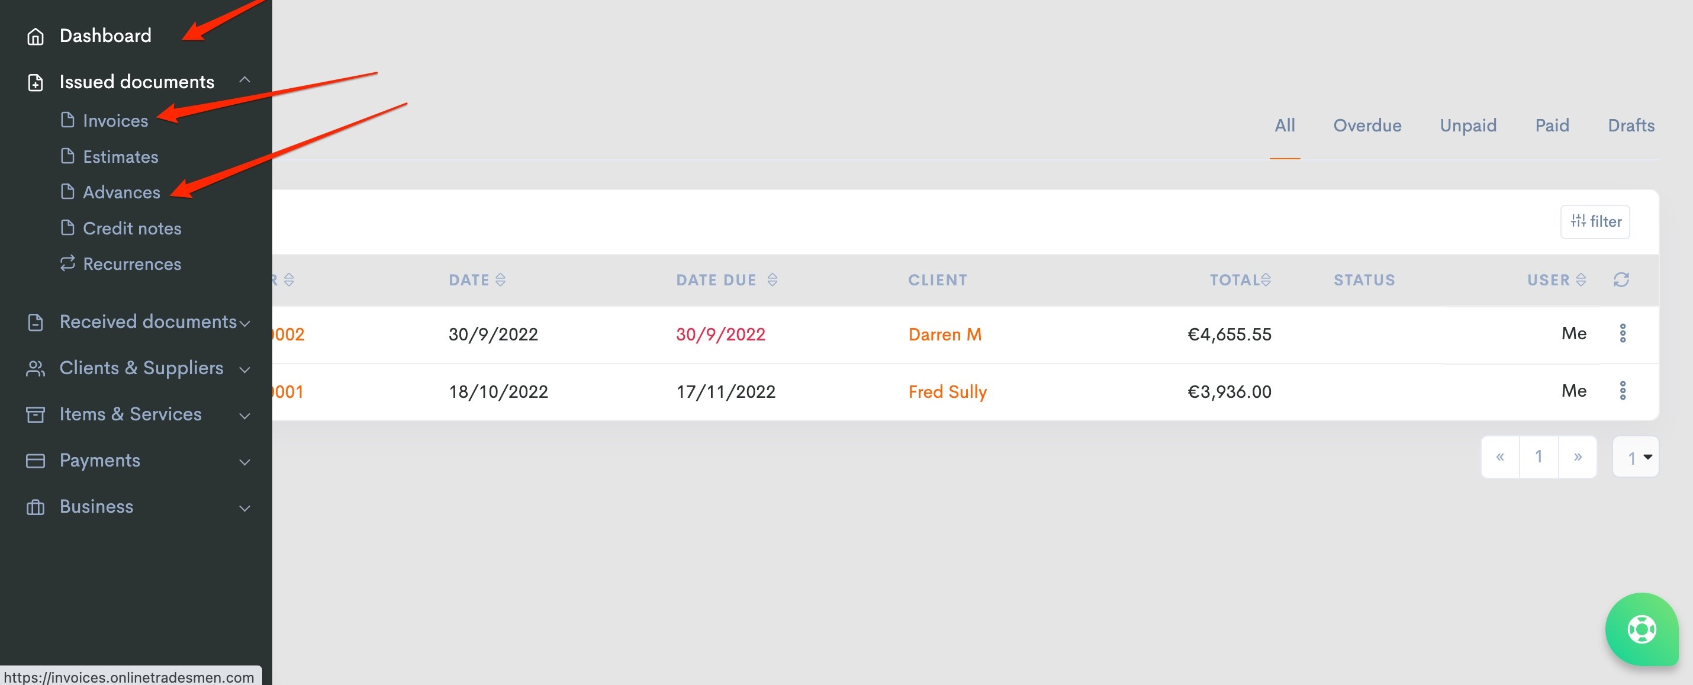Open the page-size dropdown

coord(1636,457)
